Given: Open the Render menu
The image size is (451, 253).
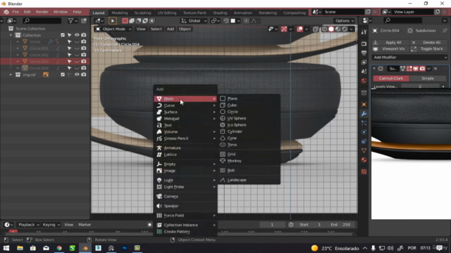Looking at the screenshot, I should (x=42, y=12).
